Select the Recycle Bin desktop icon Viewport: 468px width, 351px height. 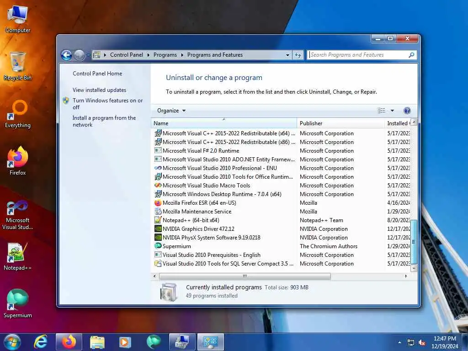[x=18, y=66]
